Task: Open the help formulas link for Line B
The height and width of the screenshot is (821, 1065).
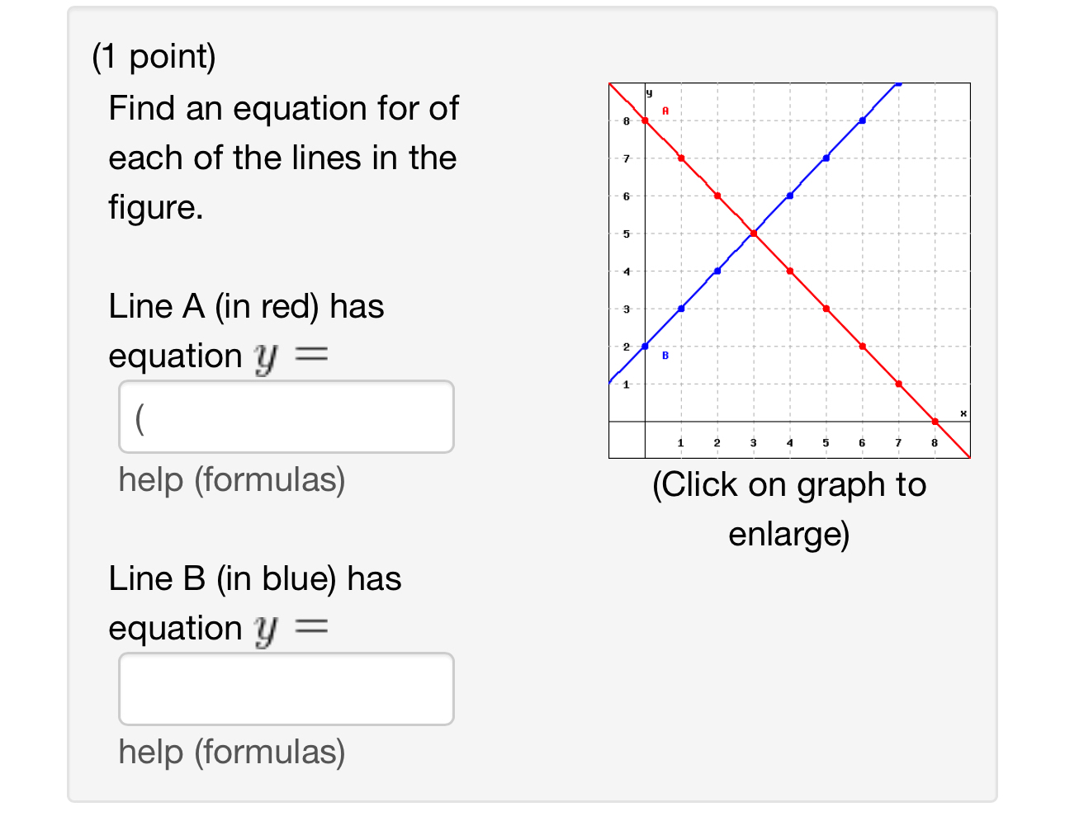Action: pos(232,753)
